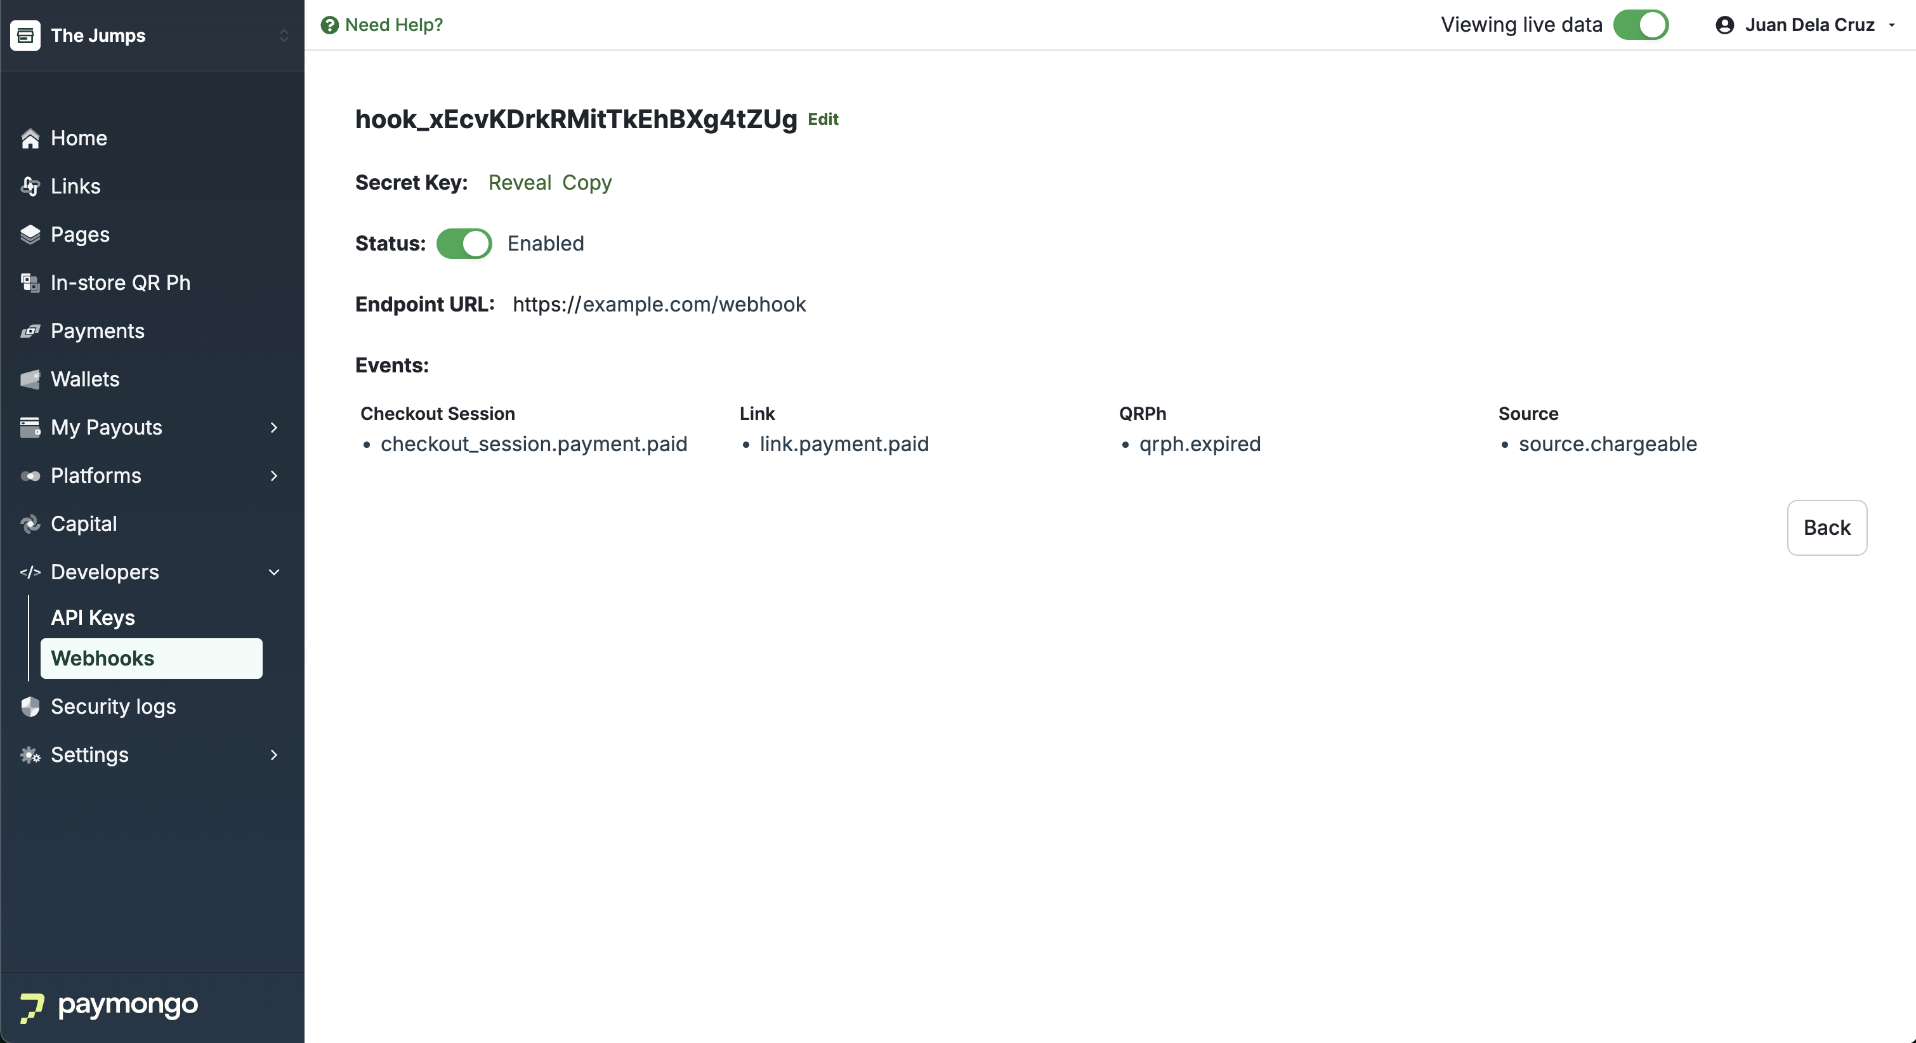Click the Developers code icon
Image resolution: width=1916 pixels, height=1043 pixels.
[x=30, y=572]
